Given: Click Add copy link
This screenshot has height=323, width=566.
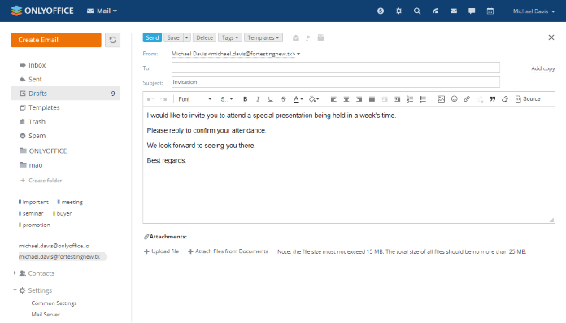Looking at the screenshot, I should [x=543, y=68].
